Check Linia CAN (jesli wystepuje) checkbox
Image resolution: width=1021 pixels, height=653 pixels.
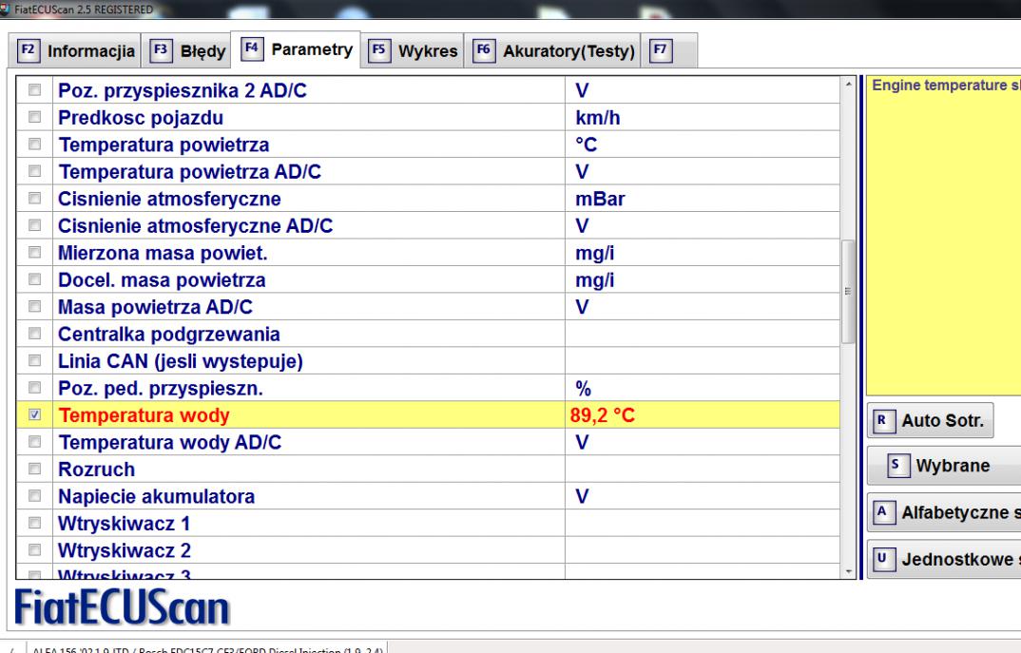tap(34, 360)
